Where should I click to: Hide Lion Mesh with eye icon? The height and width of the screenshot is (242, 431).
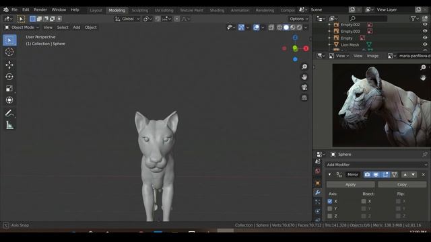pyautogui.click(x=425, y=44)
